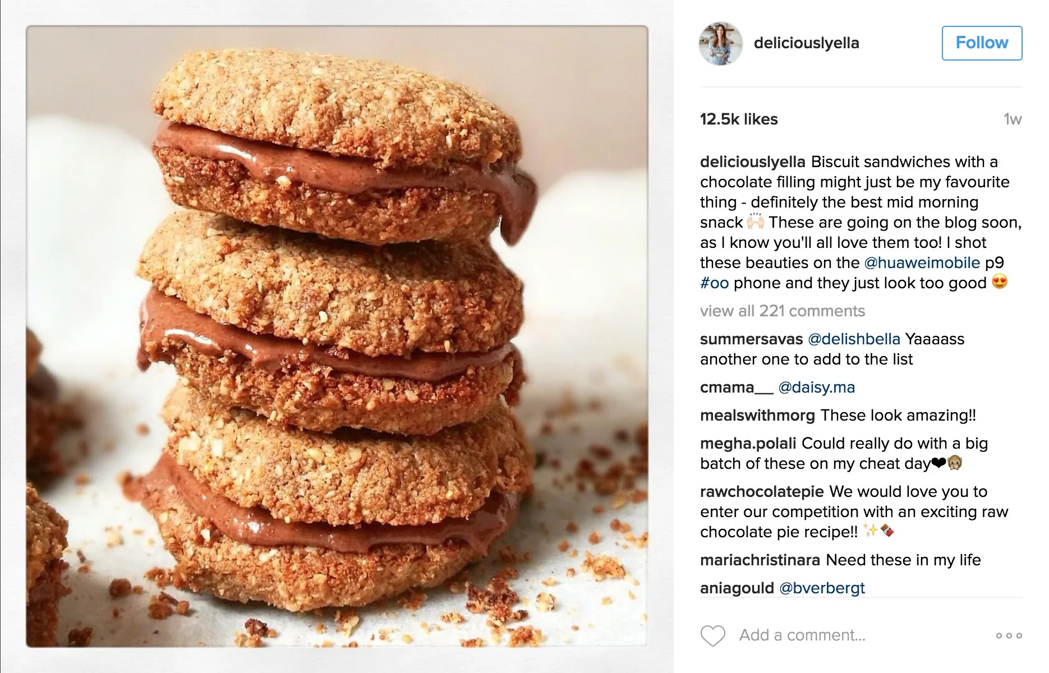Open deliciouslyella username in header
The height and width of the screenshot is (673, 1049).
[x=806, y=43]
